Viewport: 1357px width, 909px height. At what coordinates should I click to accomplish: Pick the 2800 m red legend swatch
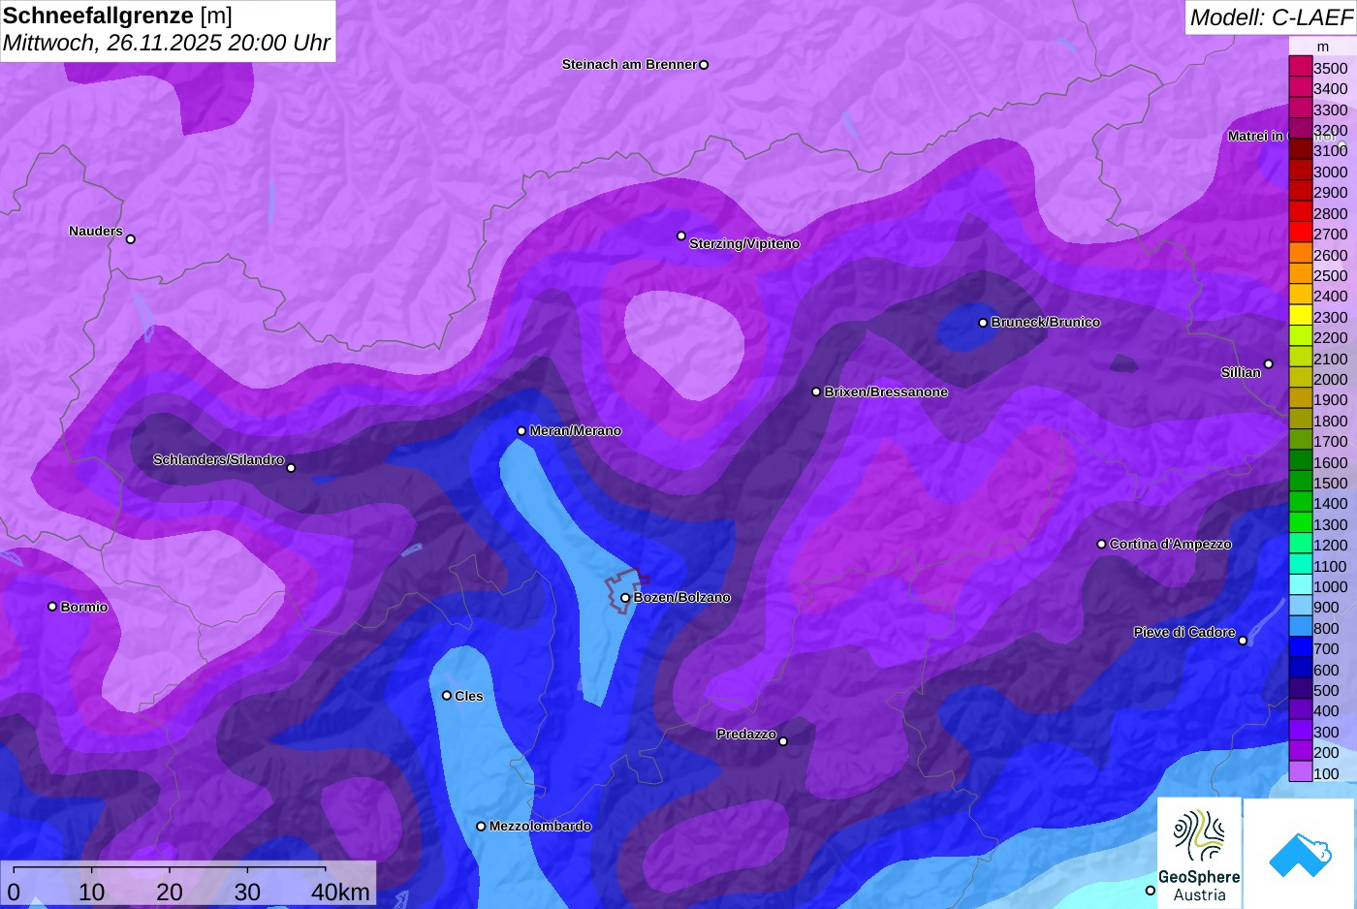pos(1300,212)
